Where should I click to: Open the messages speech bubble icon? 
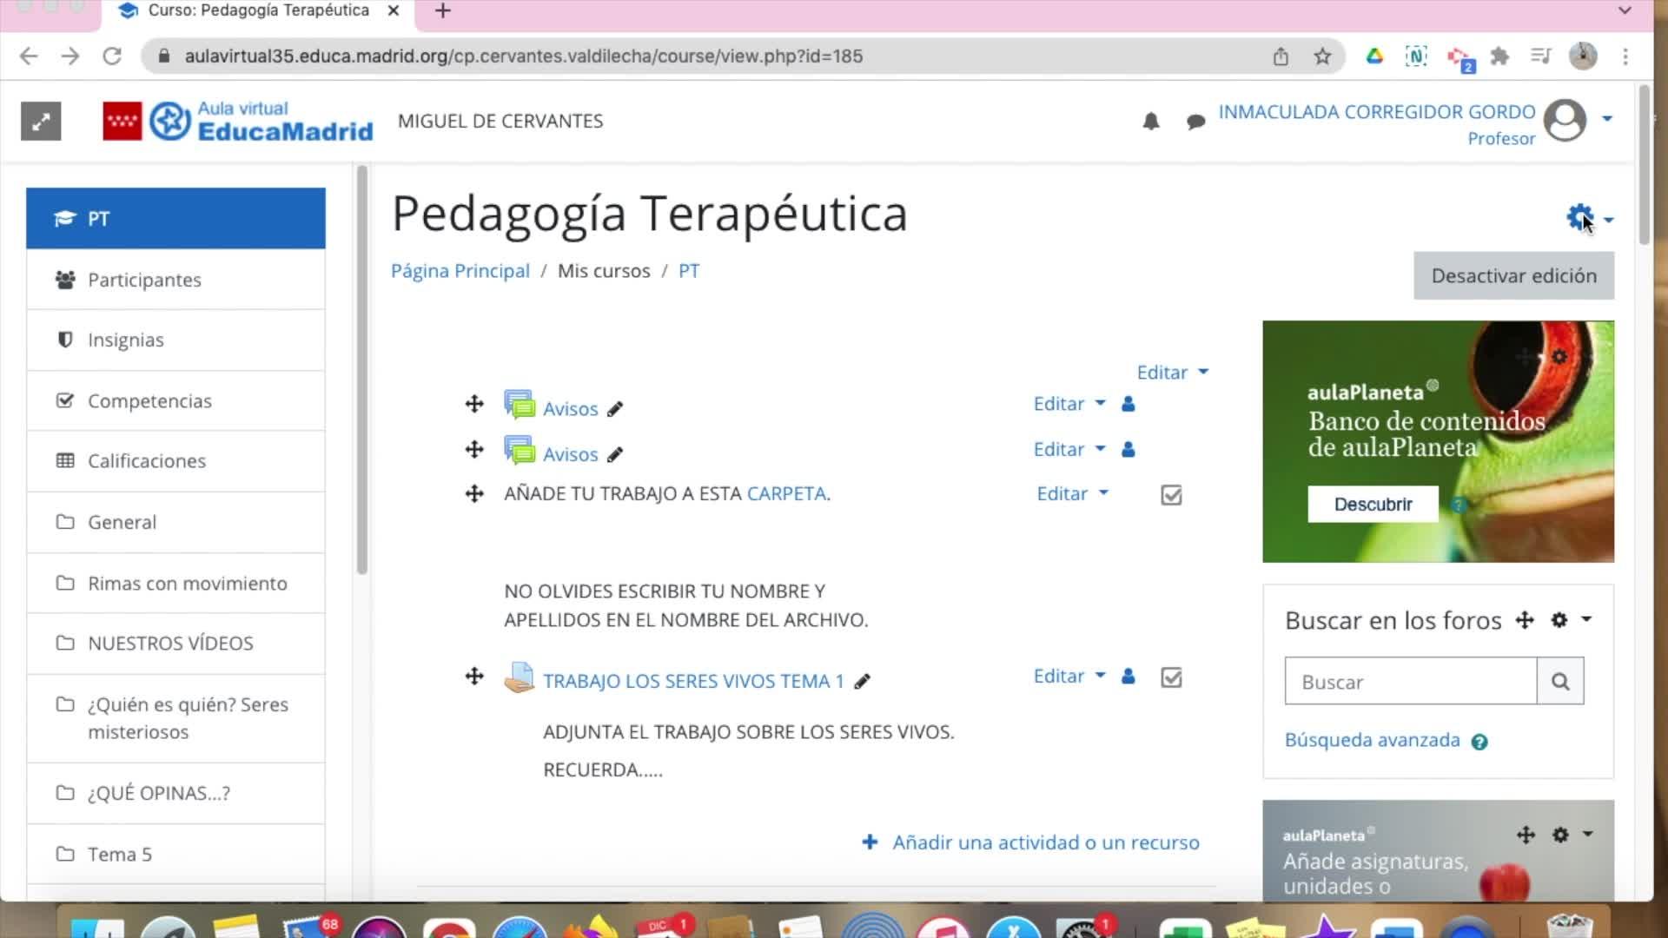point(1195,122)
